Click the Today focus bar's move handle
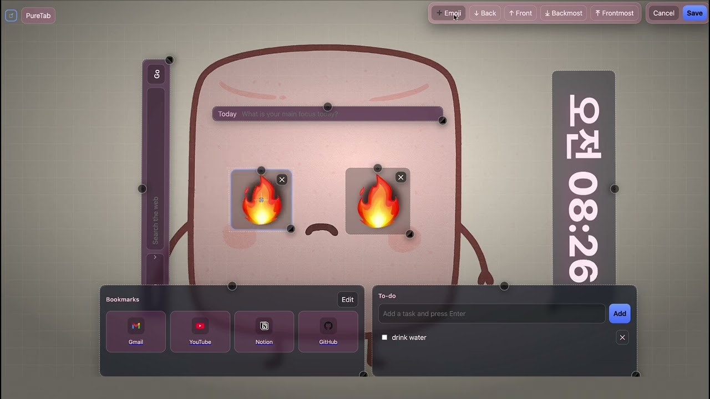Viewport: 710px width, 399px height. (328, 107)
